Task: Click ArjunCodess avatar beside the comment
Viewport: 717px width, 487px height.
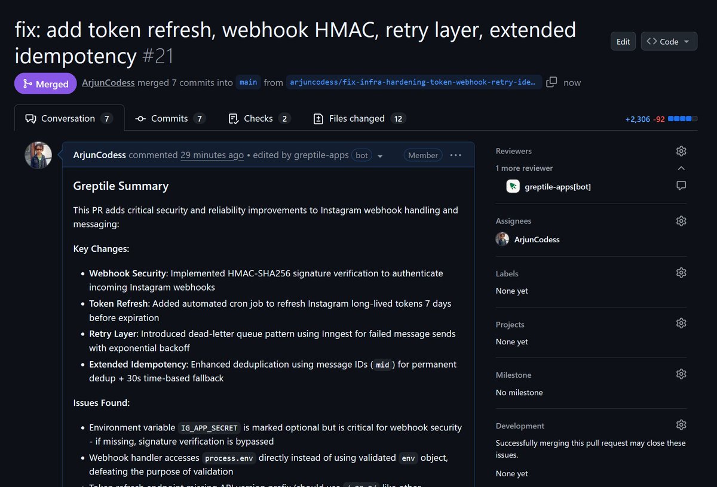Action: pos(38,155)
